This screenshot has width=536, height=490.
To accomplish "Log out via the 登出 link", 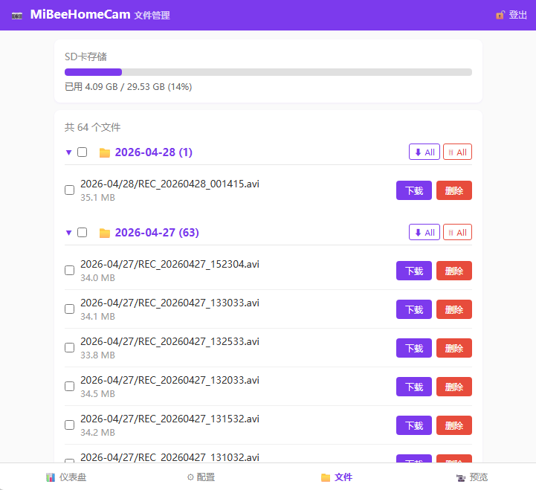I will click(511, 15).
